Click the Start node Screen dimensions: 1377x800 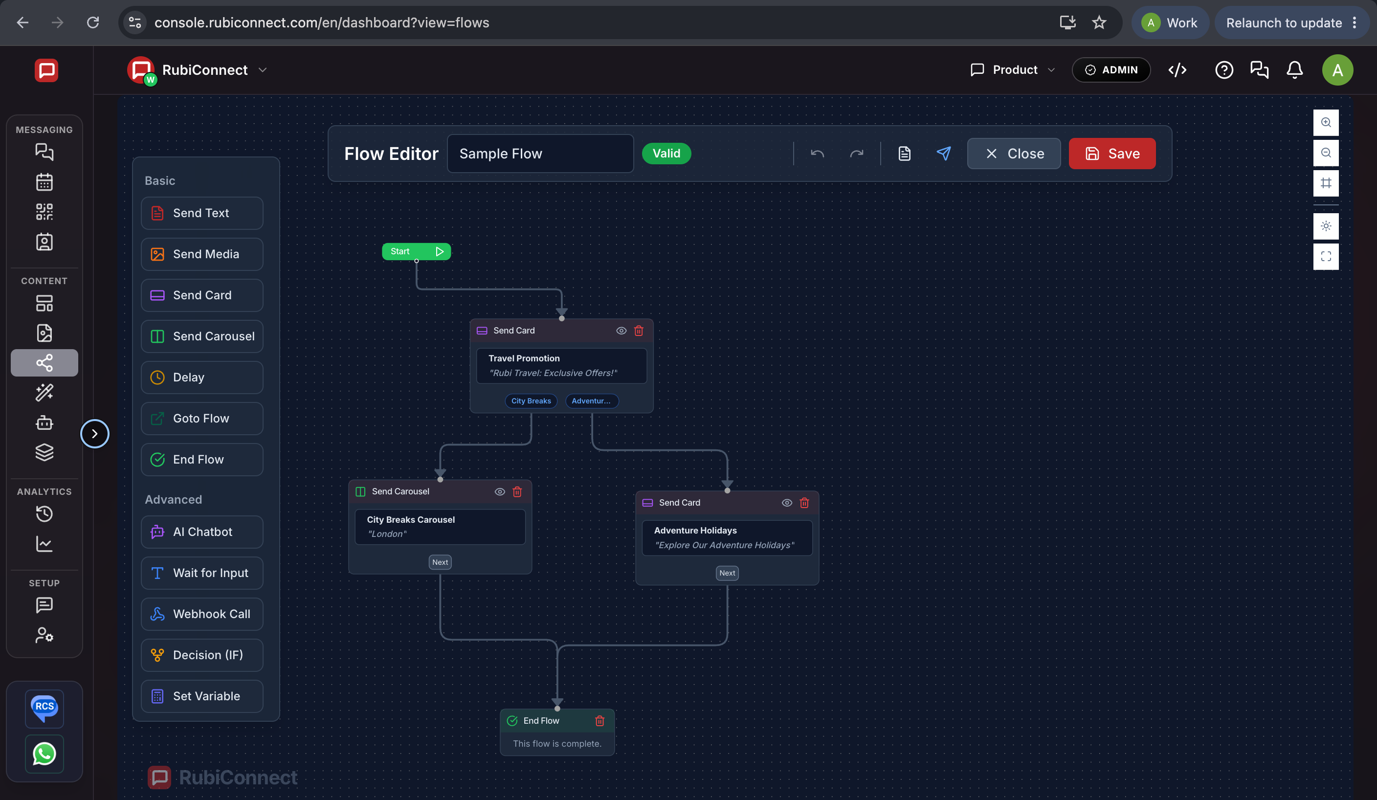click(417, 251)
